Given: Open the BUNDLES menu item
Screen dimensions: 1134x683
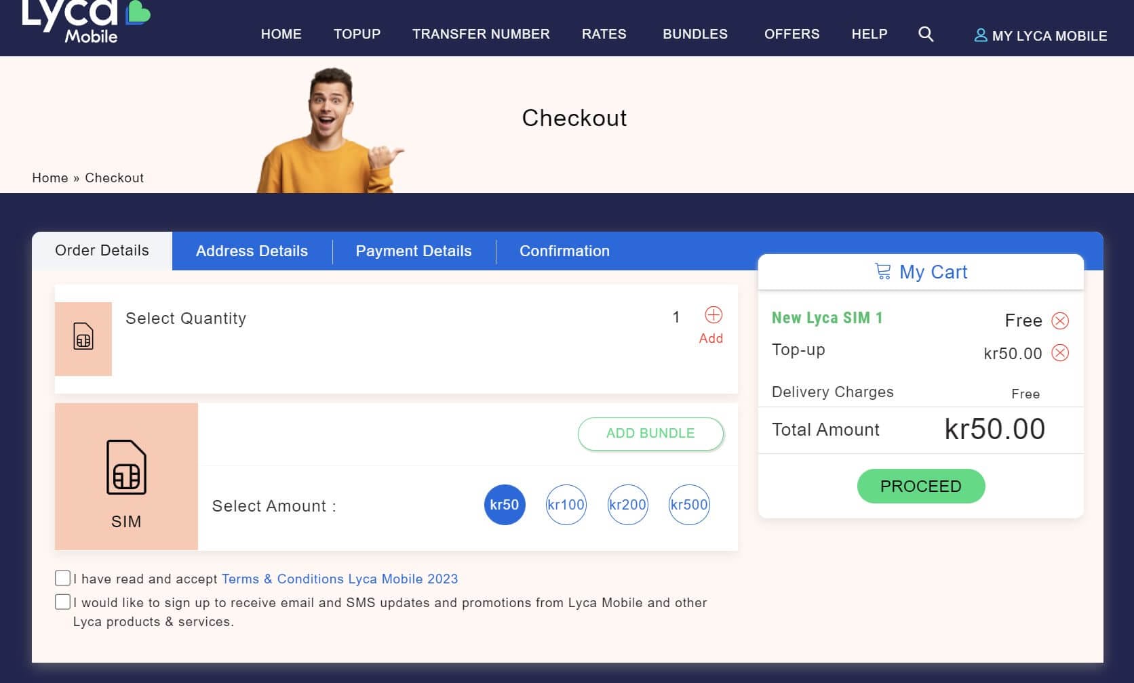Looking at the screenshot, I should pyautogui.click(x=695, y=34).
